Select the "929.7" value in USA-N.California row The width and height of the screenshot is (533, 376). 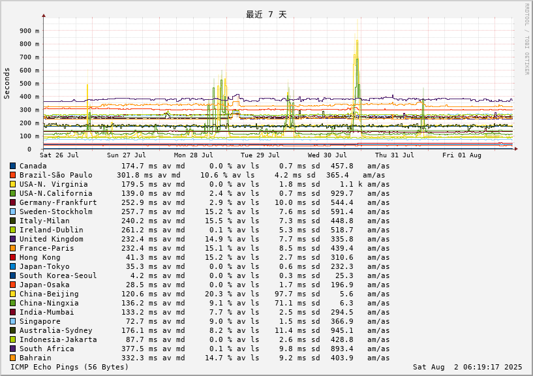pyautogui.click(x=342, y=194)
